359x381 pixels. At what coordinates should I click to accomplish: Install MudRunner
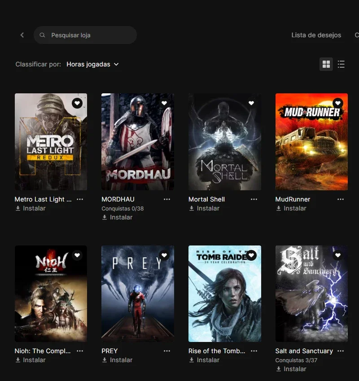tap(291, 208)
